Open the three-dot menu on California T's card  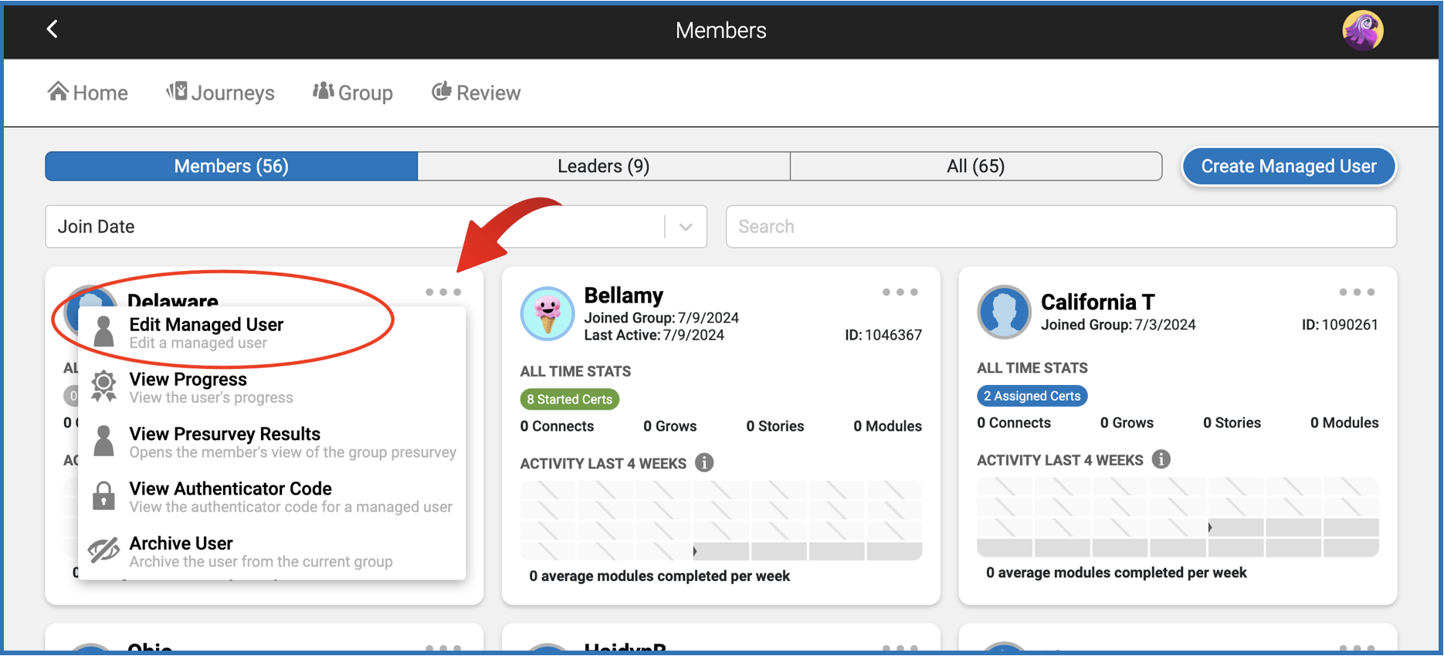point(1356,292)
